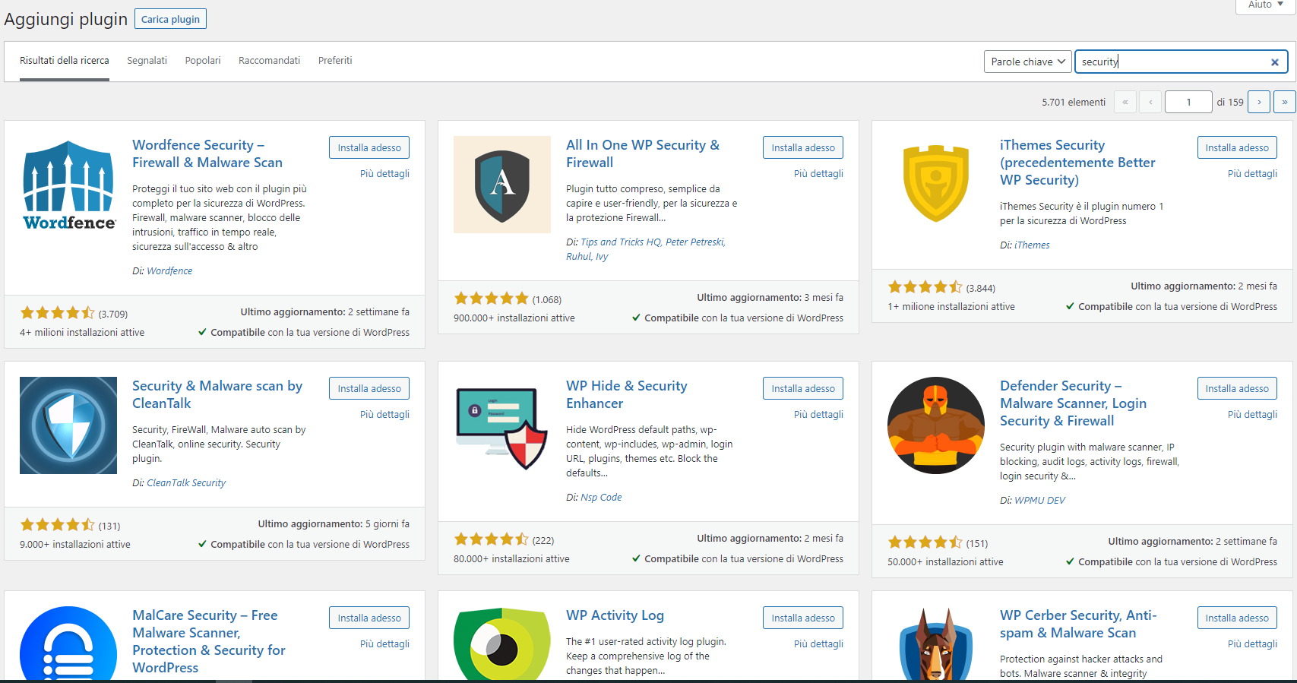The image size is (1297, 683).
Task: Jump to the last results page
Action: pyautogui.click(x=1284, y=102)
